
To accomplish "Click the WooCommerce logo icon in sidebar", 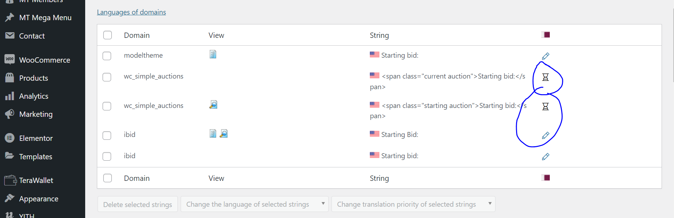I will tap(10, 59).
